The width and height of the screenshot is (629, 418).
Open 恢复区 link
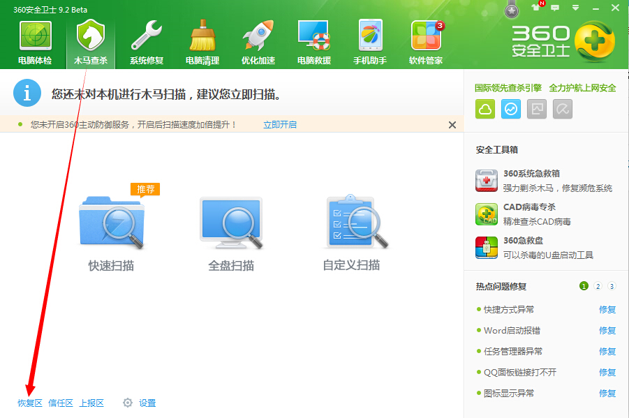coord(30,403)
